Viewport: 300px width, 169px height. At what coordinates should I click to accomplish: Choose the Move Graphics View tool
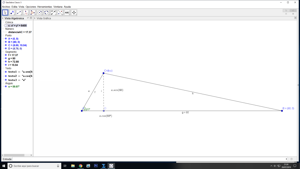(x=74, y=13)
